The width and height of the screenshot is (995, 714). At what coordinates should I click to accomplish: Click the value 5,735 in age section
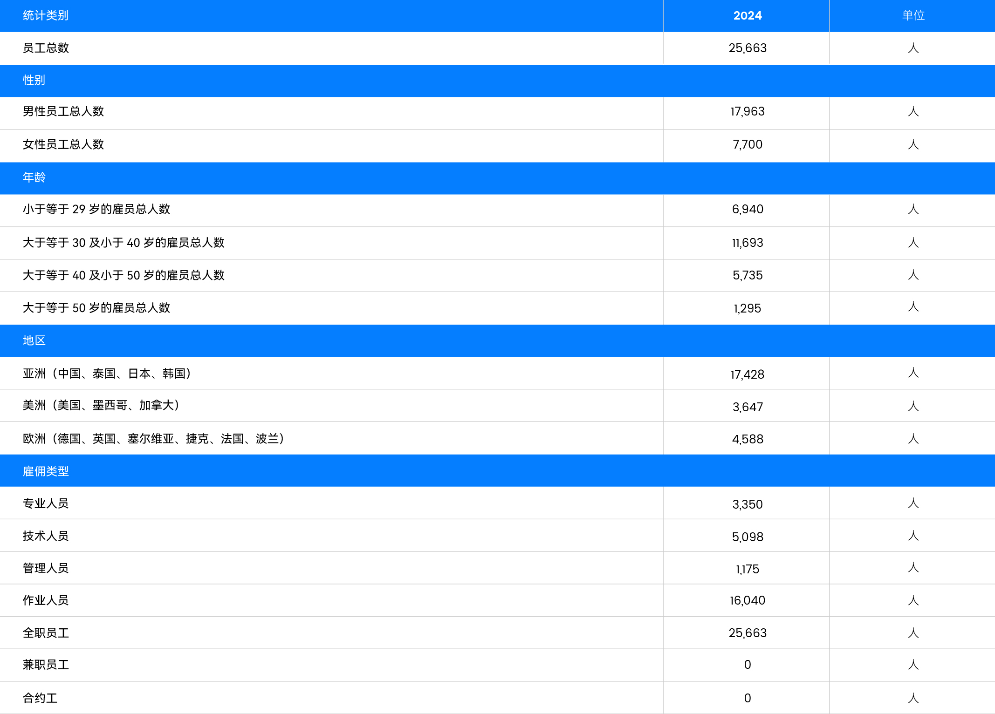click(747, 275)
